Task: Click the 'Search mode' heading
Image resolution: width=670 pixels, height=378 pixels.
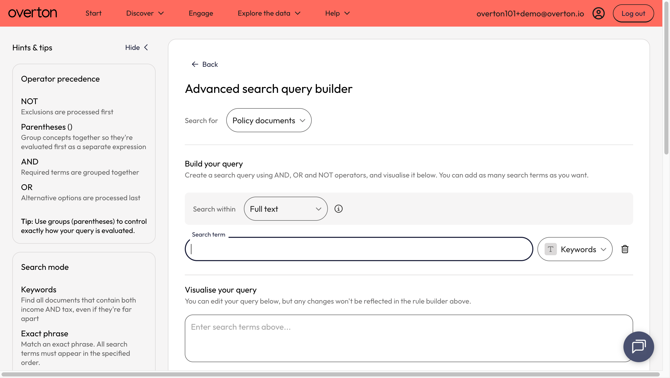Action: click(x=45, y=267)
